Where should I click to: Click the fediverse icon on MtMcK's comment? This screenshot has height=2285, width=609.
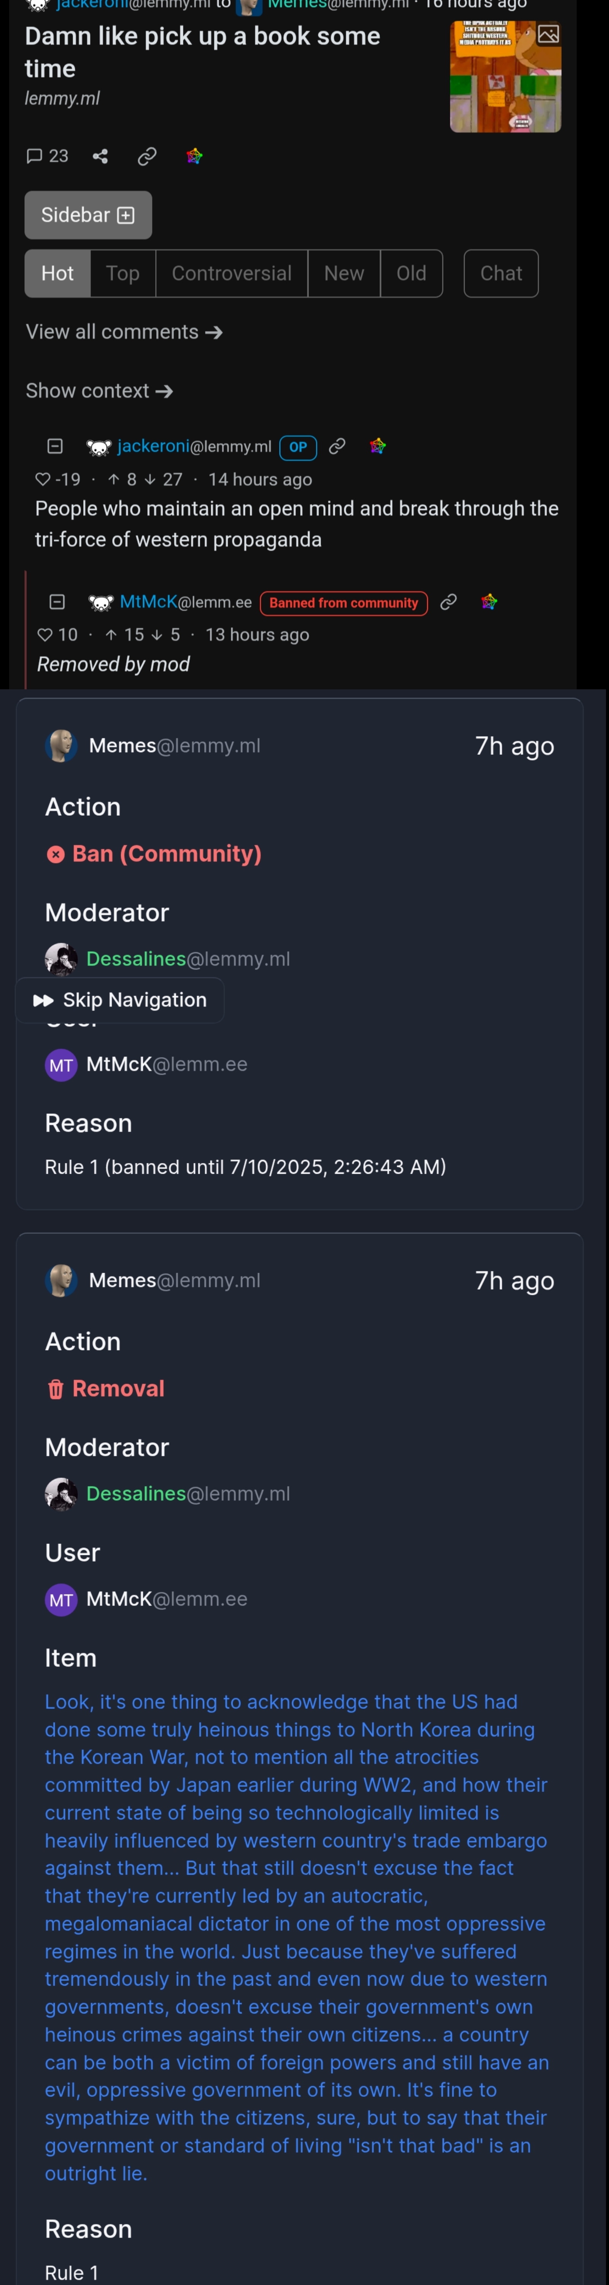click(489, 602)
